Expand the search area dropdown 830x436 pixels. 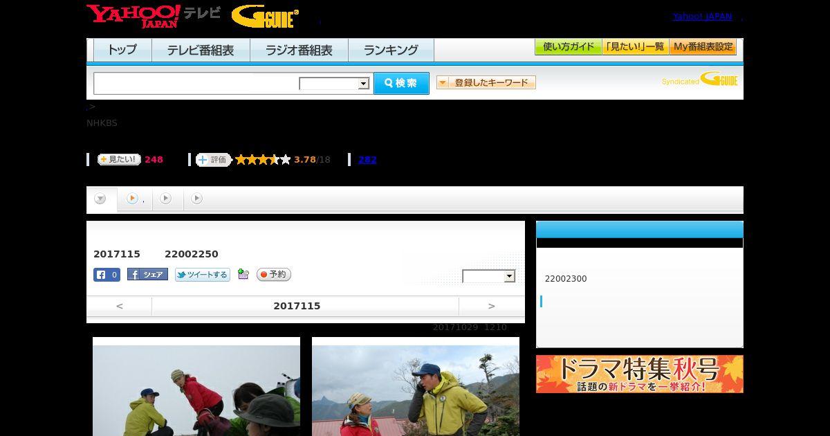pyautogui.click(x=335, y=84)
